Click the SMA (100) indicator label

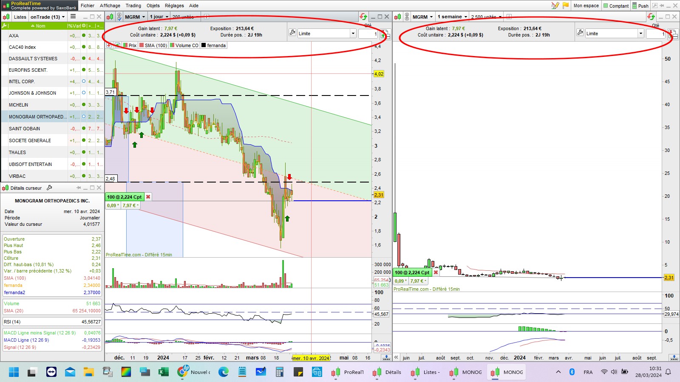[x=153, y=45]
